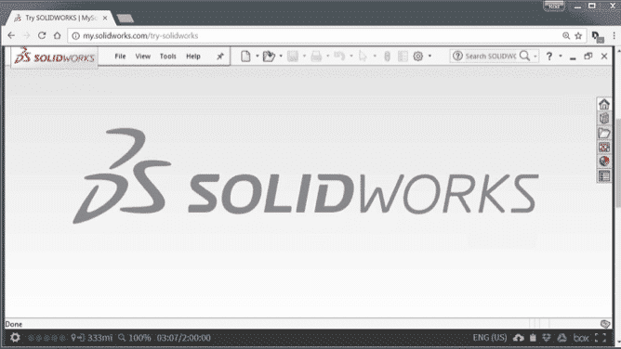Expand the Help dropdown arrow
The image size is (621, 349).
tap(561, 56)
